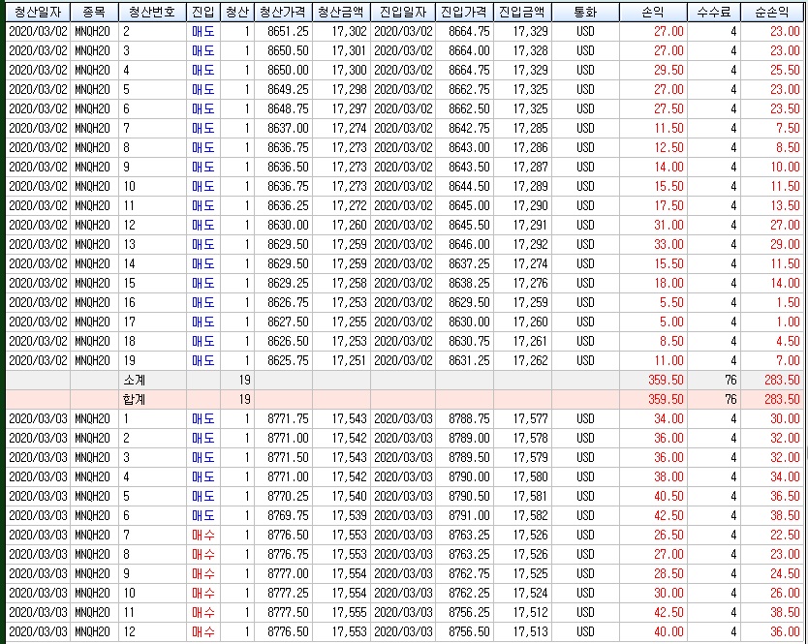Click the 청산금액 column header
The height and width of the screenshot is (644, 808).
coord(341,12)
